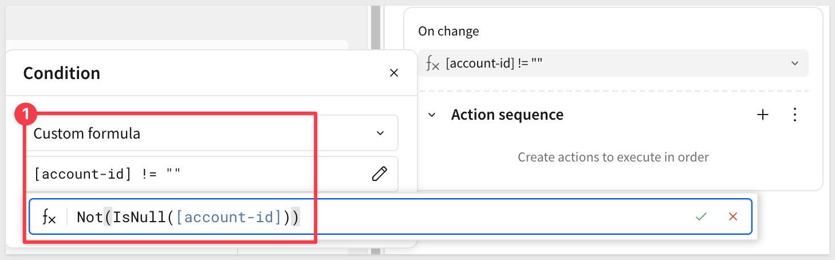Open the Action sequence three-dot menu
This screenshot has height=260, width=835.
tap(794, 115)
